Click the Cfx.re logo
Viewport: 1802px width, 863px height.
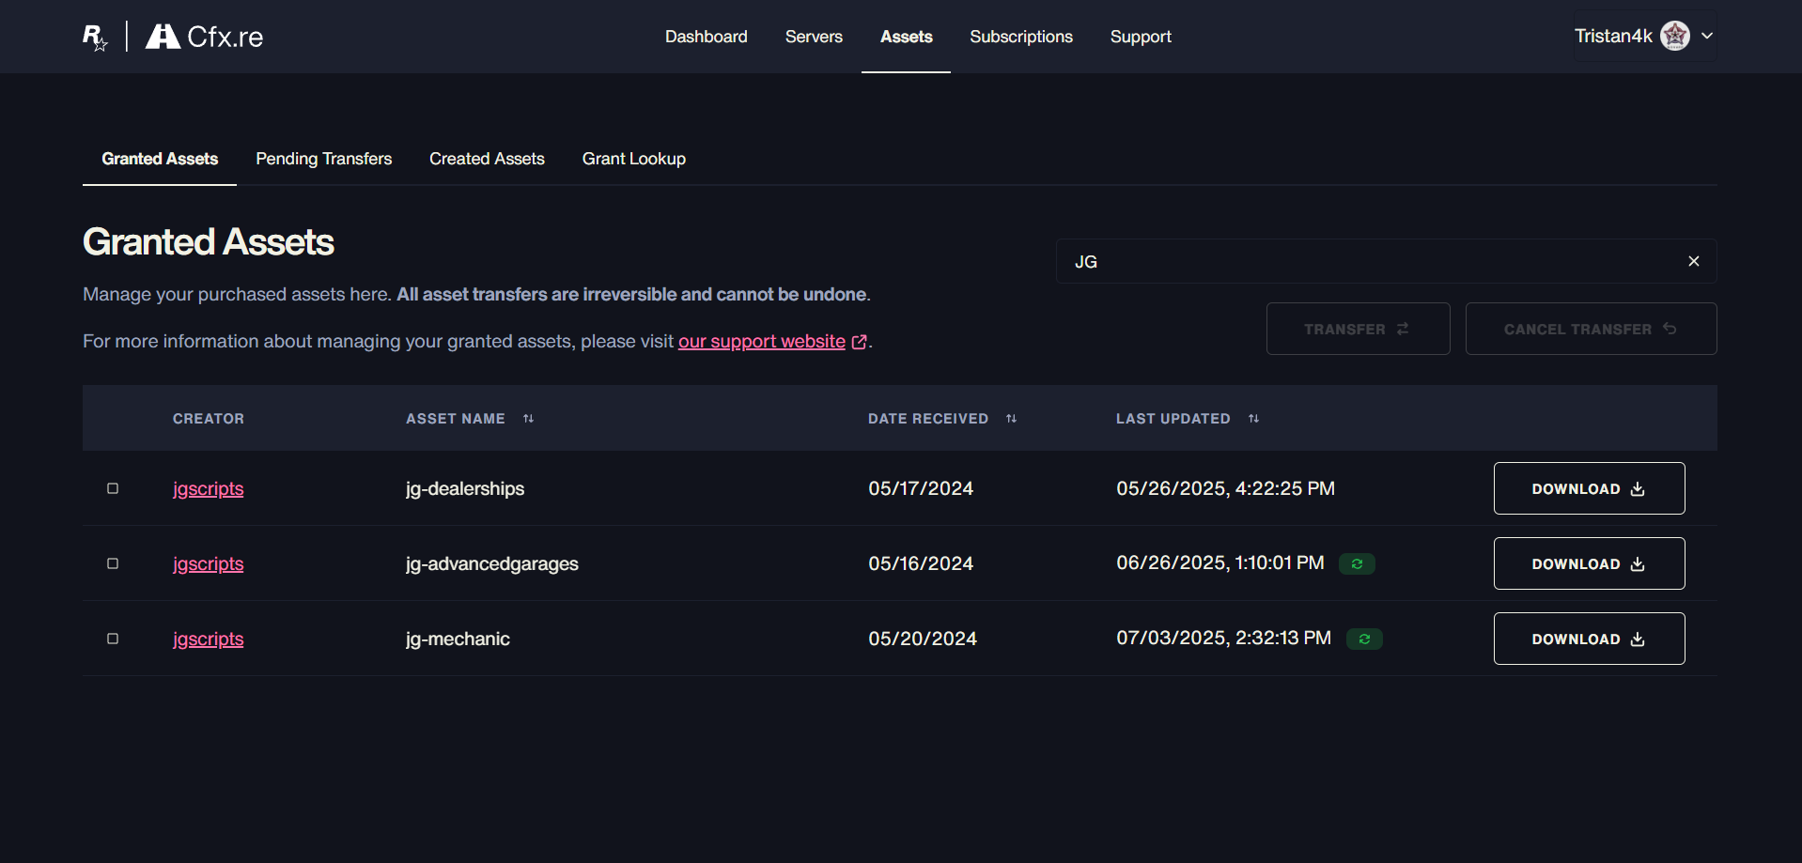pos(205,37)
